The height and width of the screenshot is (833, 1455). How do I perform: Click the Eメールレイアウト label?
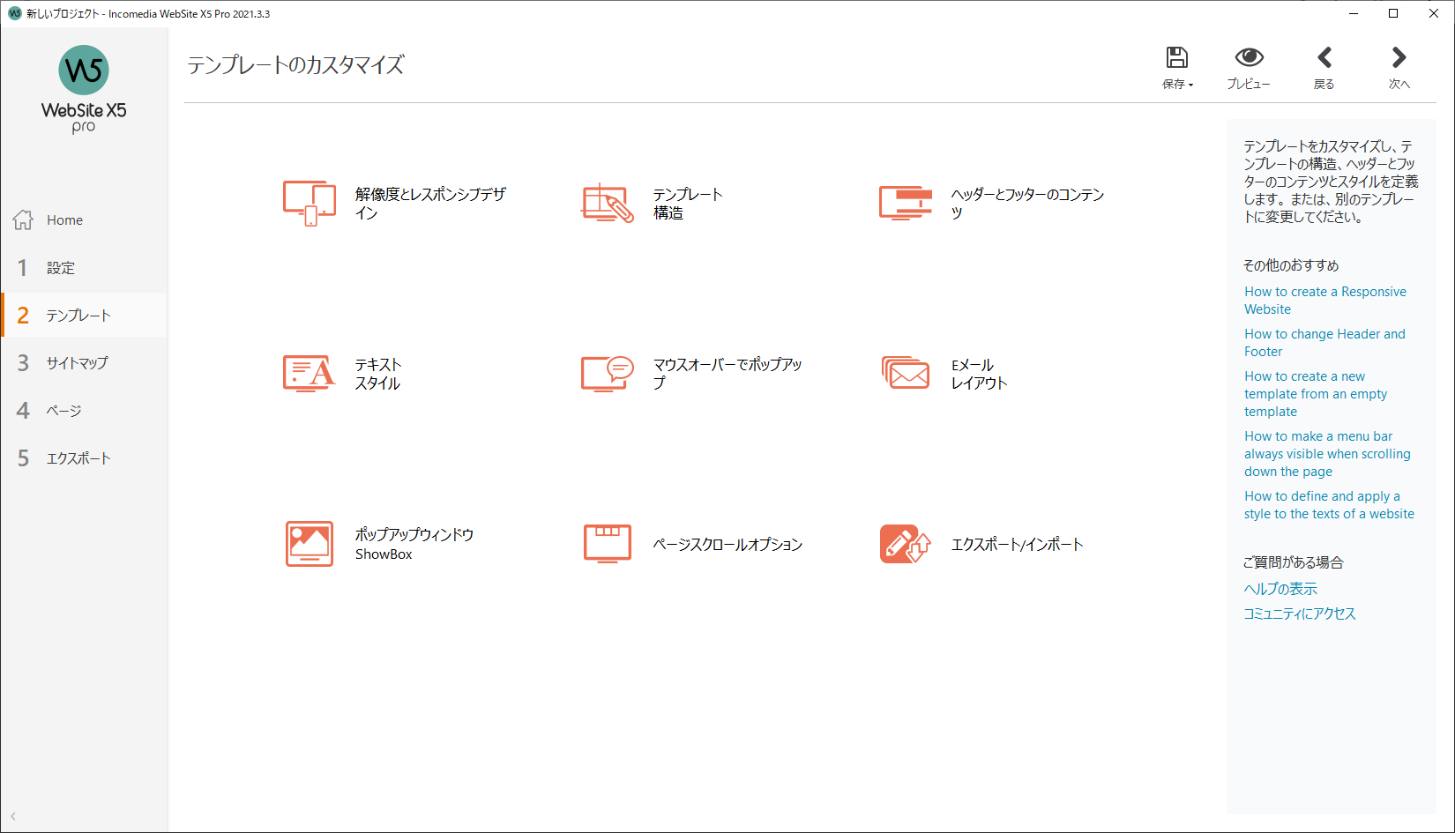(979, 374)
